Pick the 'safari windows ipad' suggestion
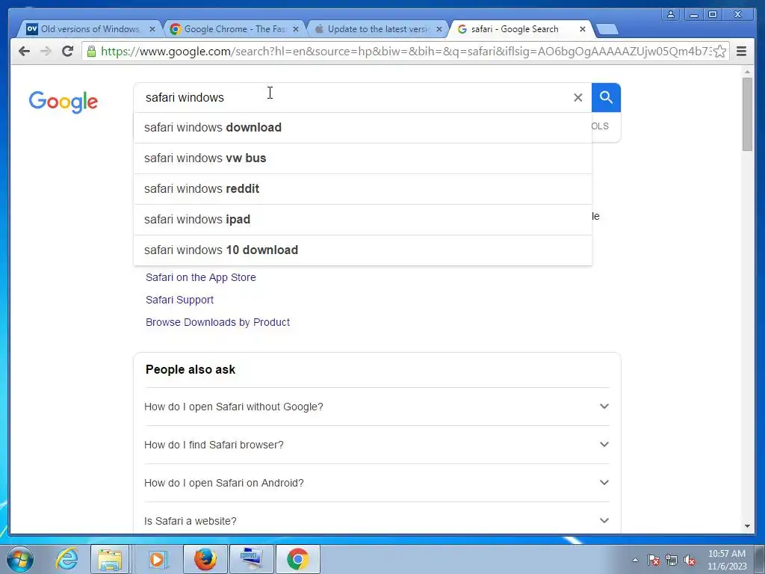 (x=362, y=220)
